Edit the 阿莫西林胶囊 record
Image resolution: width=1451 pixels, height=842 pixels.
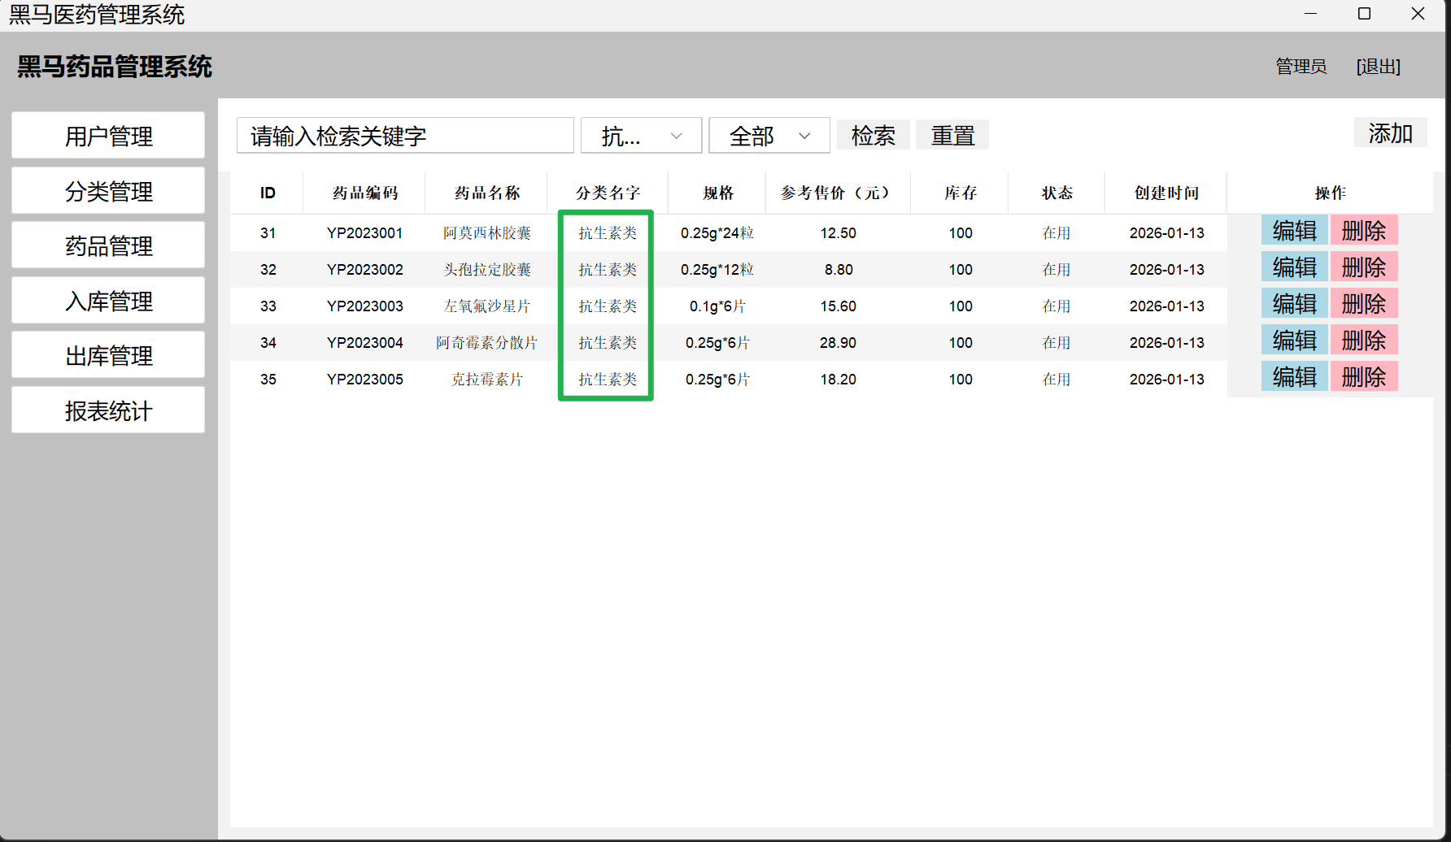point(1294,231)
